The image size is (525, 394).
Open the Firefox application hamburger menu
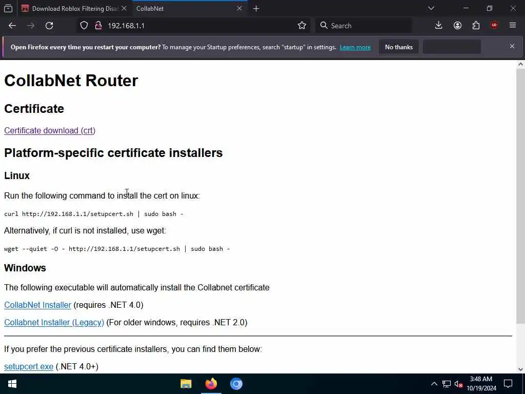[x=513, y=26]
